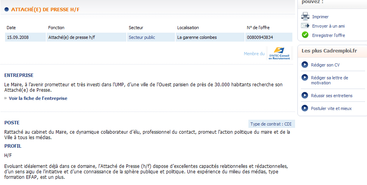This screenshot has height=185, width=367.
Task: Click the POSTE section heading
Action: click(12, 123)
